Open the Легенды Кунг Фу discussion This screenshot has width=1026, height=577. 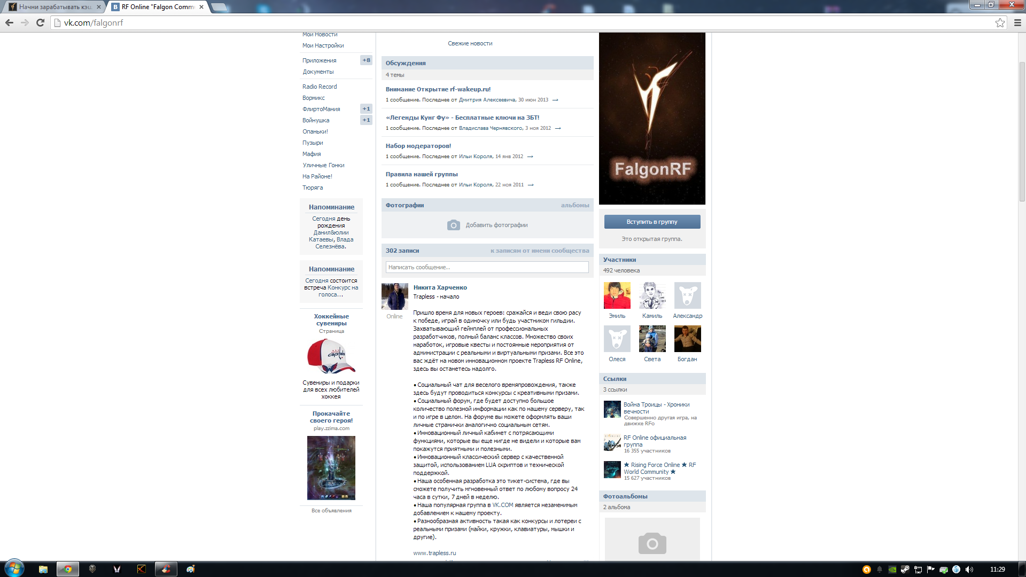tap(462, 118)
